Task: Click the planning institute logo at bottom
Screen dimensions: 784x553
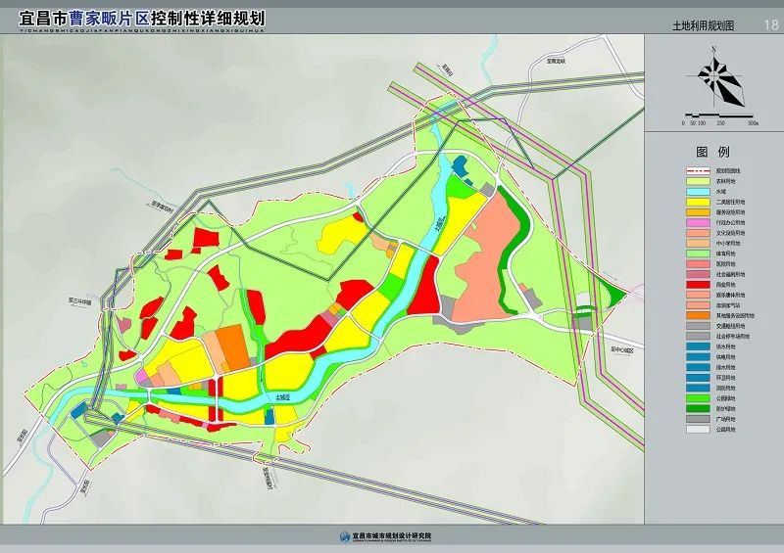Action: point(342,537)
